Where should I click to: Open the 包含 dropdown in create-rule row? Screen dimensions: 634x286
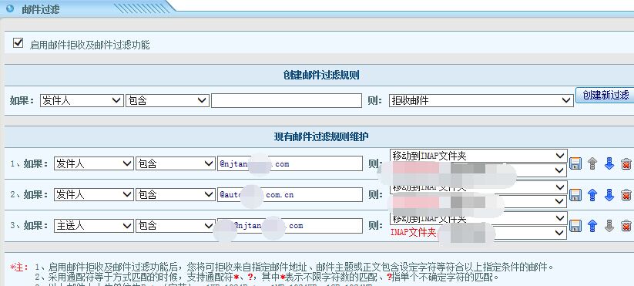pyautogui.click(x=167, y=101)
